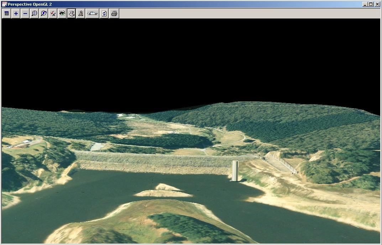Click the window system icon in title bar
The width and height of the screenshot is (382, 245).
click(x=4, y=4)
